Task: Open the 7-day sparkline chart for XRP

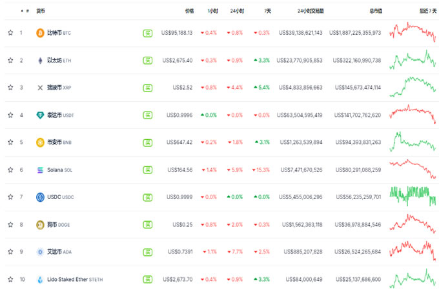Action: coord(413,87)
